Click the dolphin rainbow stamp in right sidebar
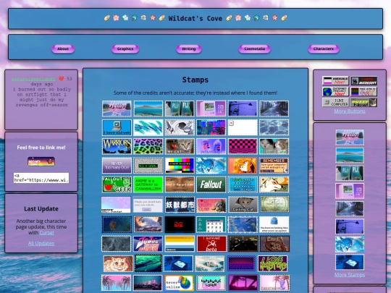This screenshot has height=293, width=391. (x=350, y=245)
